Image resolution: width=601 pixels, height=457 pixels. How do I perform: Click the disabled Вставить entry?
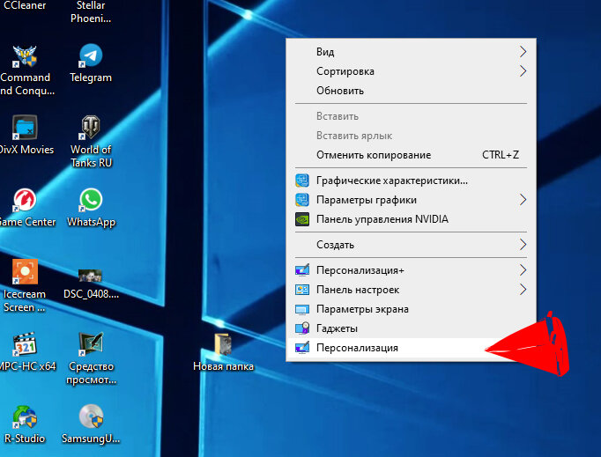coord(411,116)
